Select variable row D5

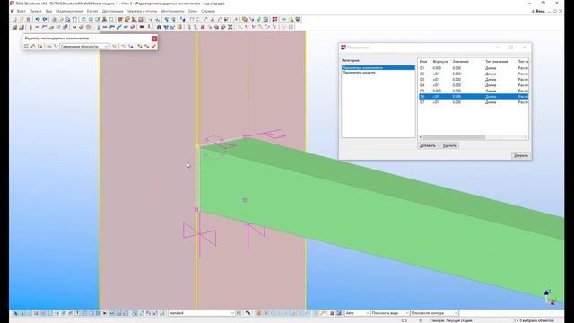[x=474, y=91]
